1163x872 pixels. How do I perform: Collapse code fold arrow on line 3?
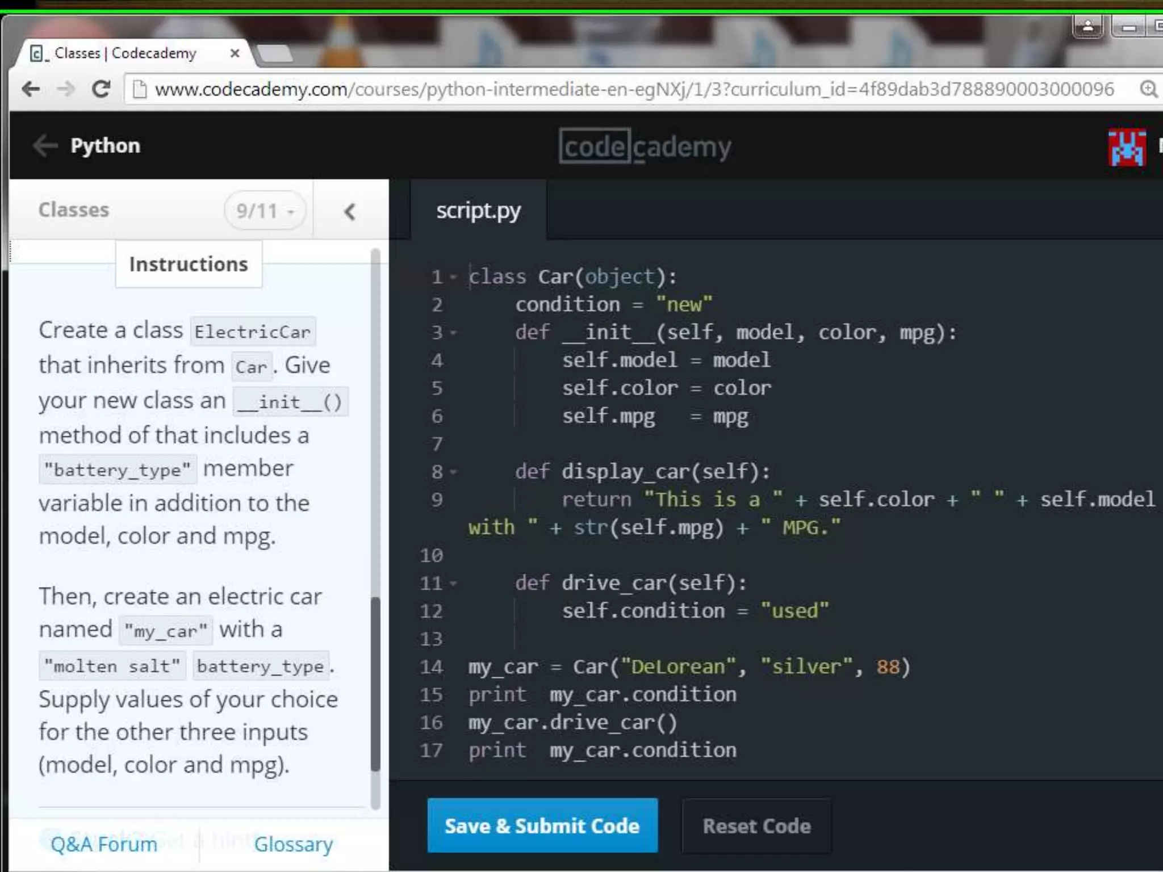tap(453, 333)
